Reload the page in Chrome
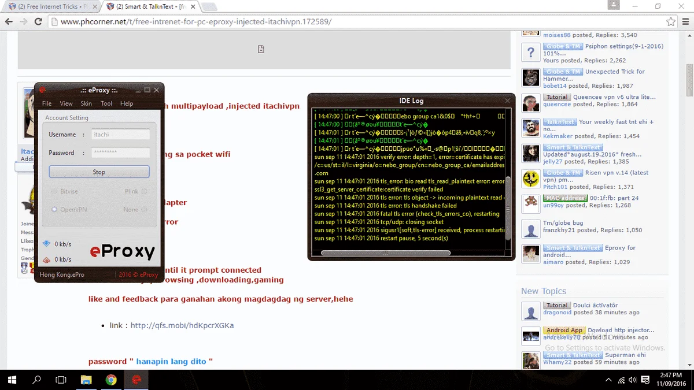The width and height of the screenshot is (694, 390). (x=38, y=21)
